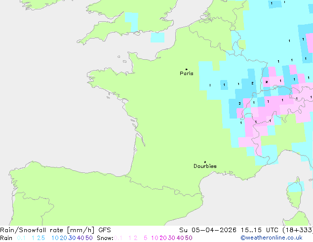Click the '(18+333)' forecast run text

(x=298, y=230)
